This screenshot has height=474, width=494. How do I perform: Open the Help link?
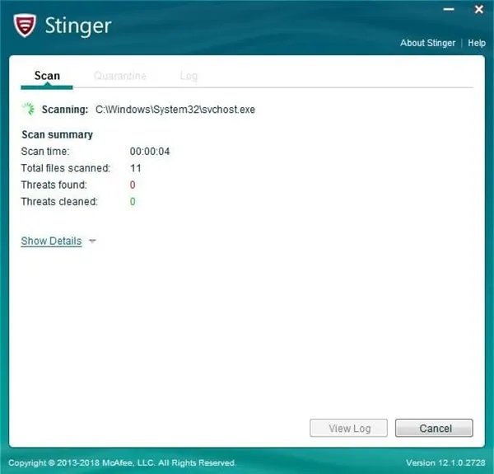[x=477, y=43]
